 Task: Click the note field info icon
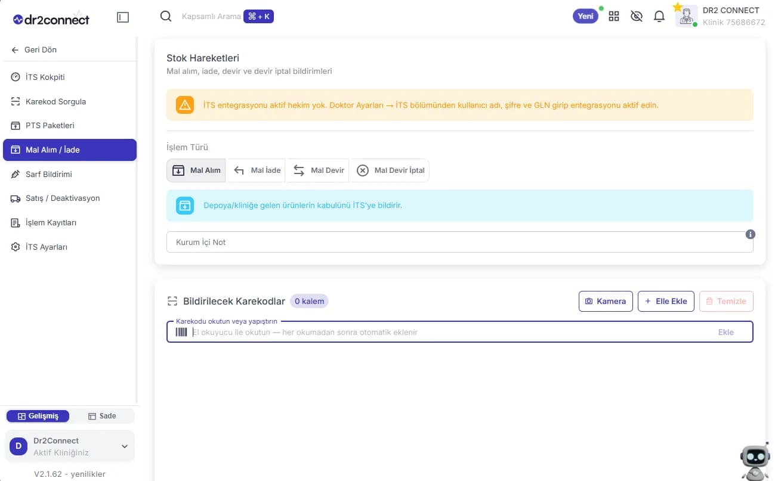point(751,234)
